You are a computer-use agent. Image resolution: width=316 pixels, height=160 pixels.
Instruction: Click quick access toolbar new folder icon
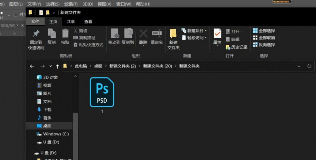tap(48, 13)
